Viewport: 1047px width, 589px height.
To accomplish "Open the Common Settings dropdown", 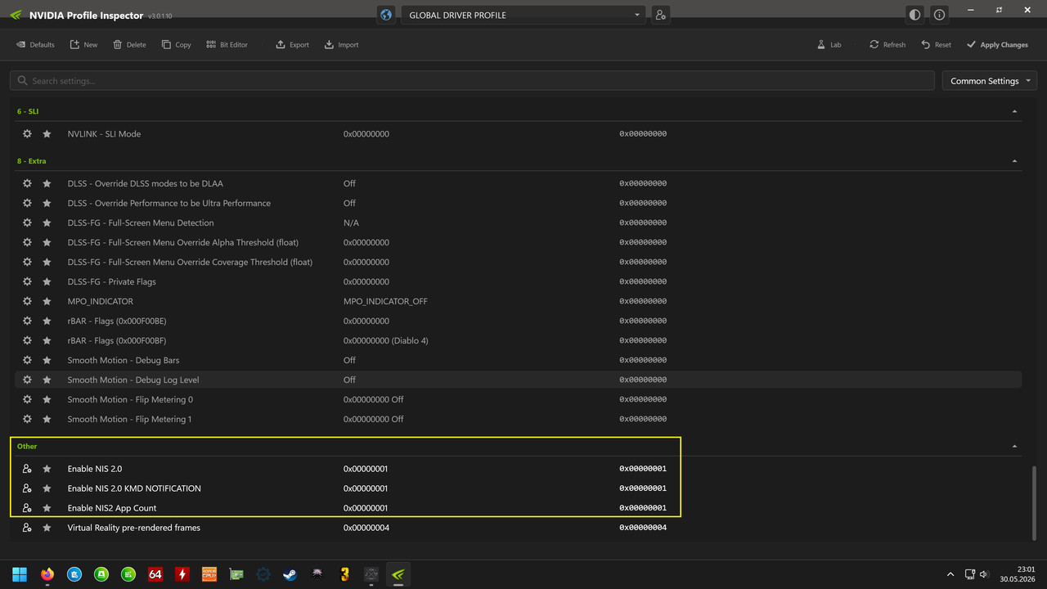I will (x=990, y=81).
